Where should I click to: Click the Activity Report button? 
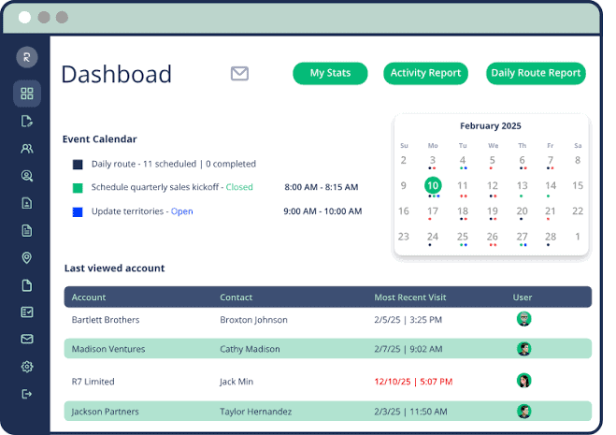pyautogui.click(x=425, y=73)
